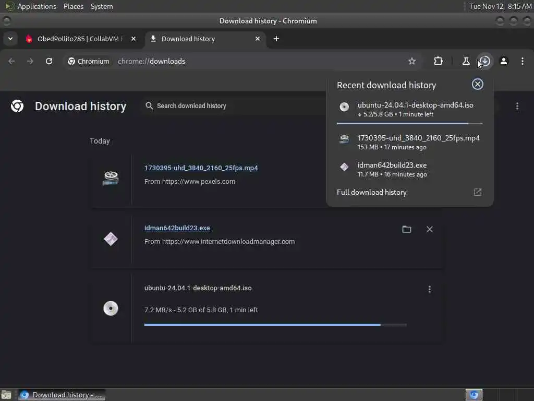
Task: Click the Today date heading
Action: [x=100, y=141]
